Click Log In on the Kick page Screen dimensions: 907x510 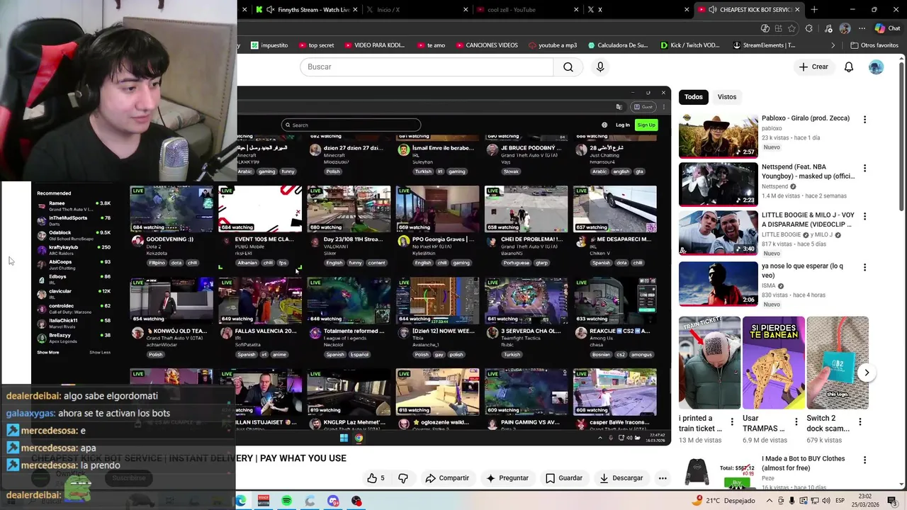click(x=622, y=125)
